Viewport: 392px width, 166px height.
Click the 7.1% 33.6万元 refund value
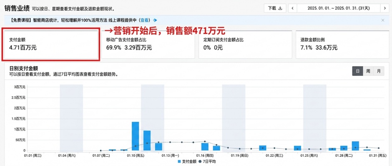coord(319,47)
